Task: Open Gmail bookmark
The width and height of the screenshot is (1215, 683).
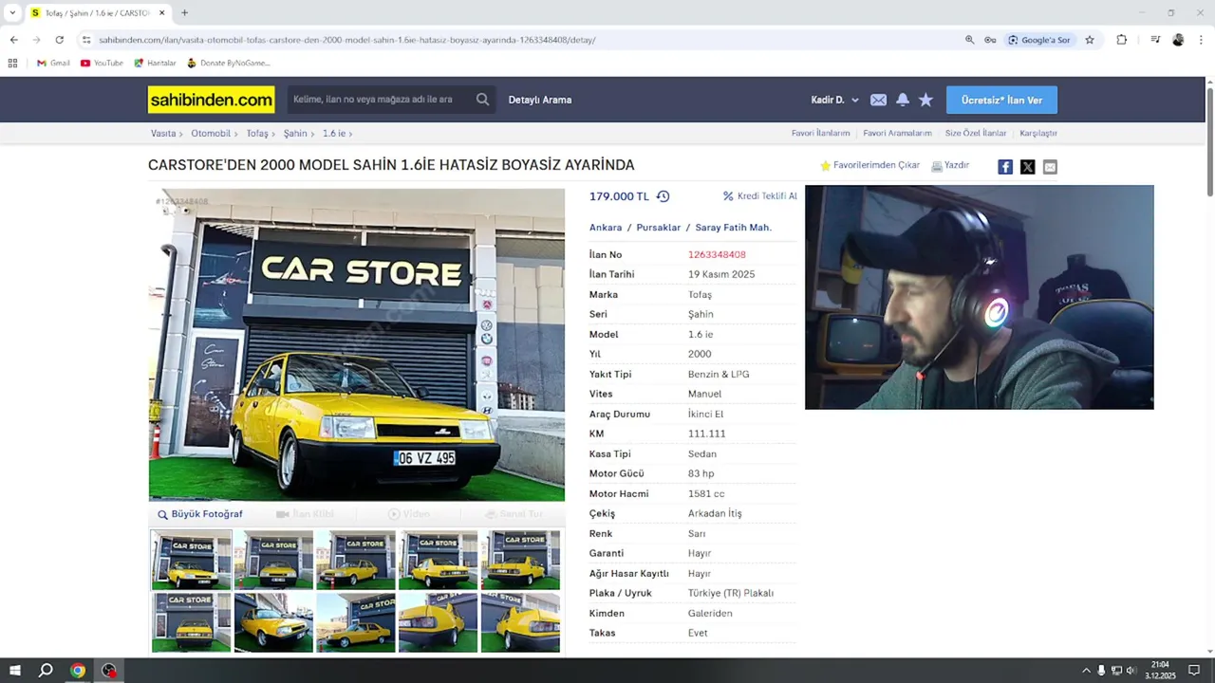Action: 53,63
